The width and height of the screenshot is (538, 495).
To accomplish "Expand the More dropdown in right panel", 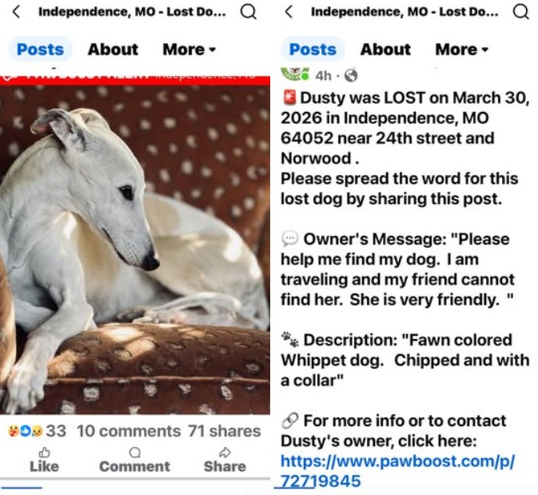I will pyautogui.click(x=461, y=50).
